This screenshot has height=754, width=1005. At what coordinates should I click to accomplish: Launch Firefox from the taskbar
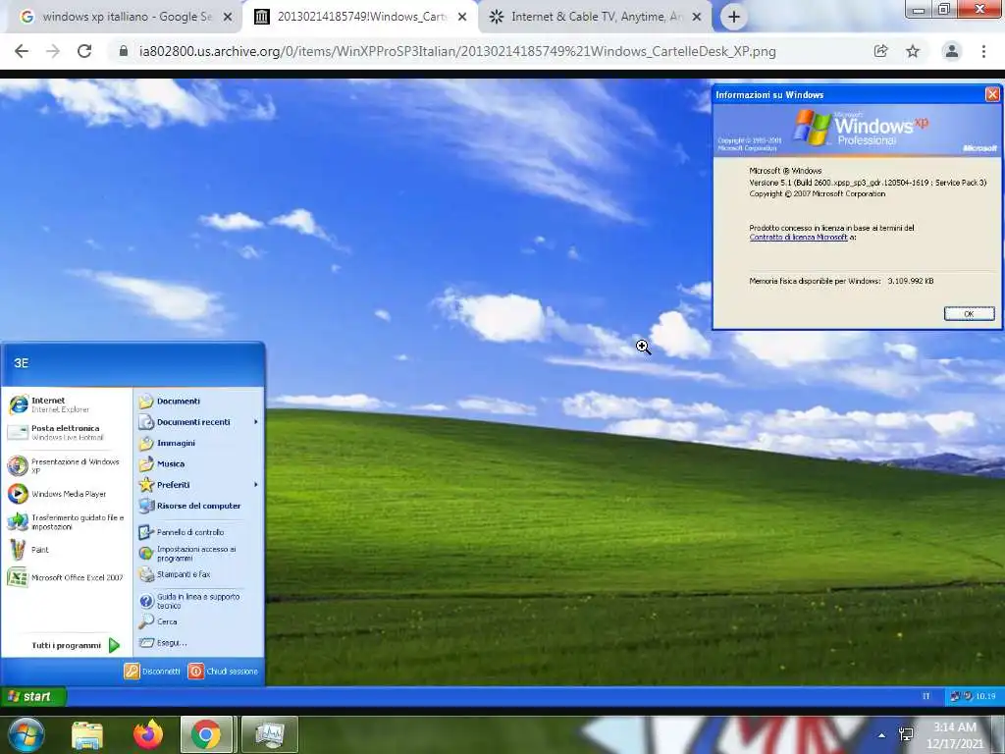[x=148, y=734]
